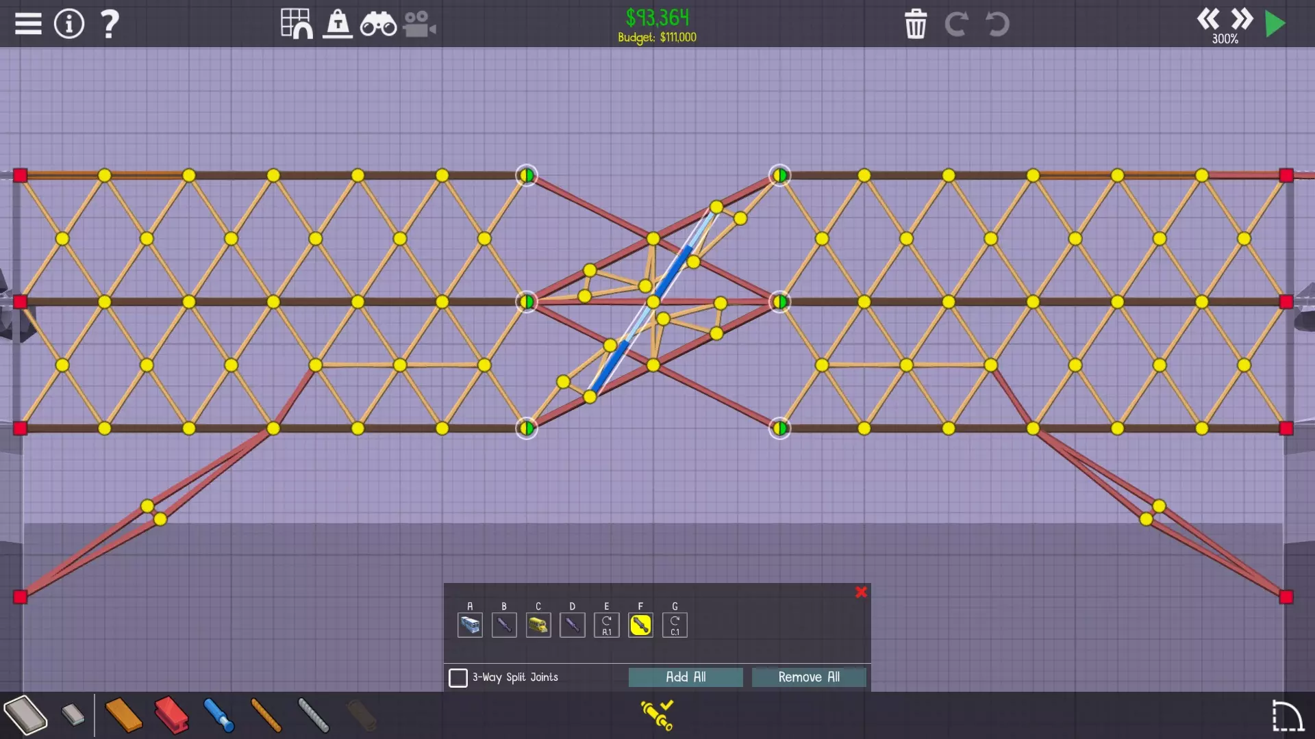Increase simulation speed with right arrows
This screenshot has width=1315, height=739.
click(x=1241, y=18)
